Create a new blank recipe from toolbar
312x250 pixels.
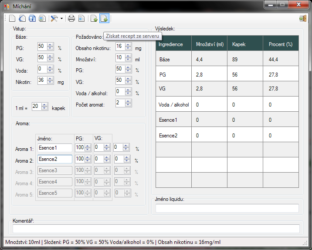12,18
